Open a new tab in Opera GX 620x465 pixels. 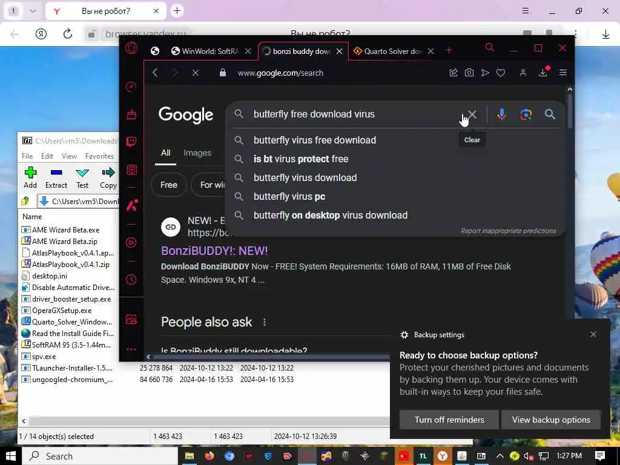pyautogui.click(x=449, y=50)
